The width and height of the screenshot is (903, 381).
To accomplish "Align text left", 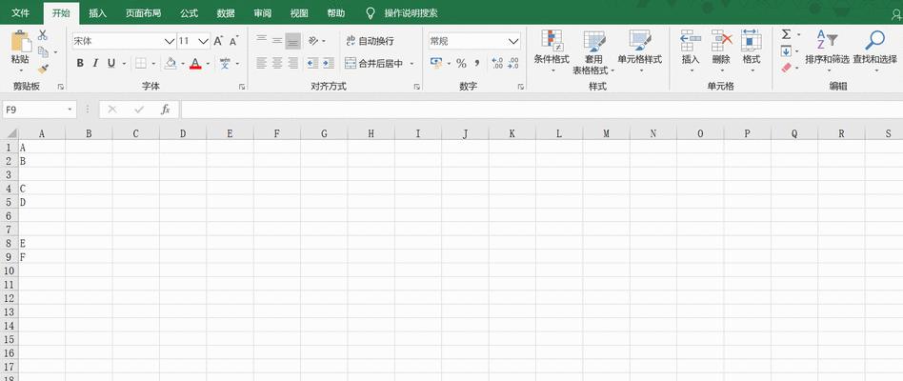I will coord(261,63).
